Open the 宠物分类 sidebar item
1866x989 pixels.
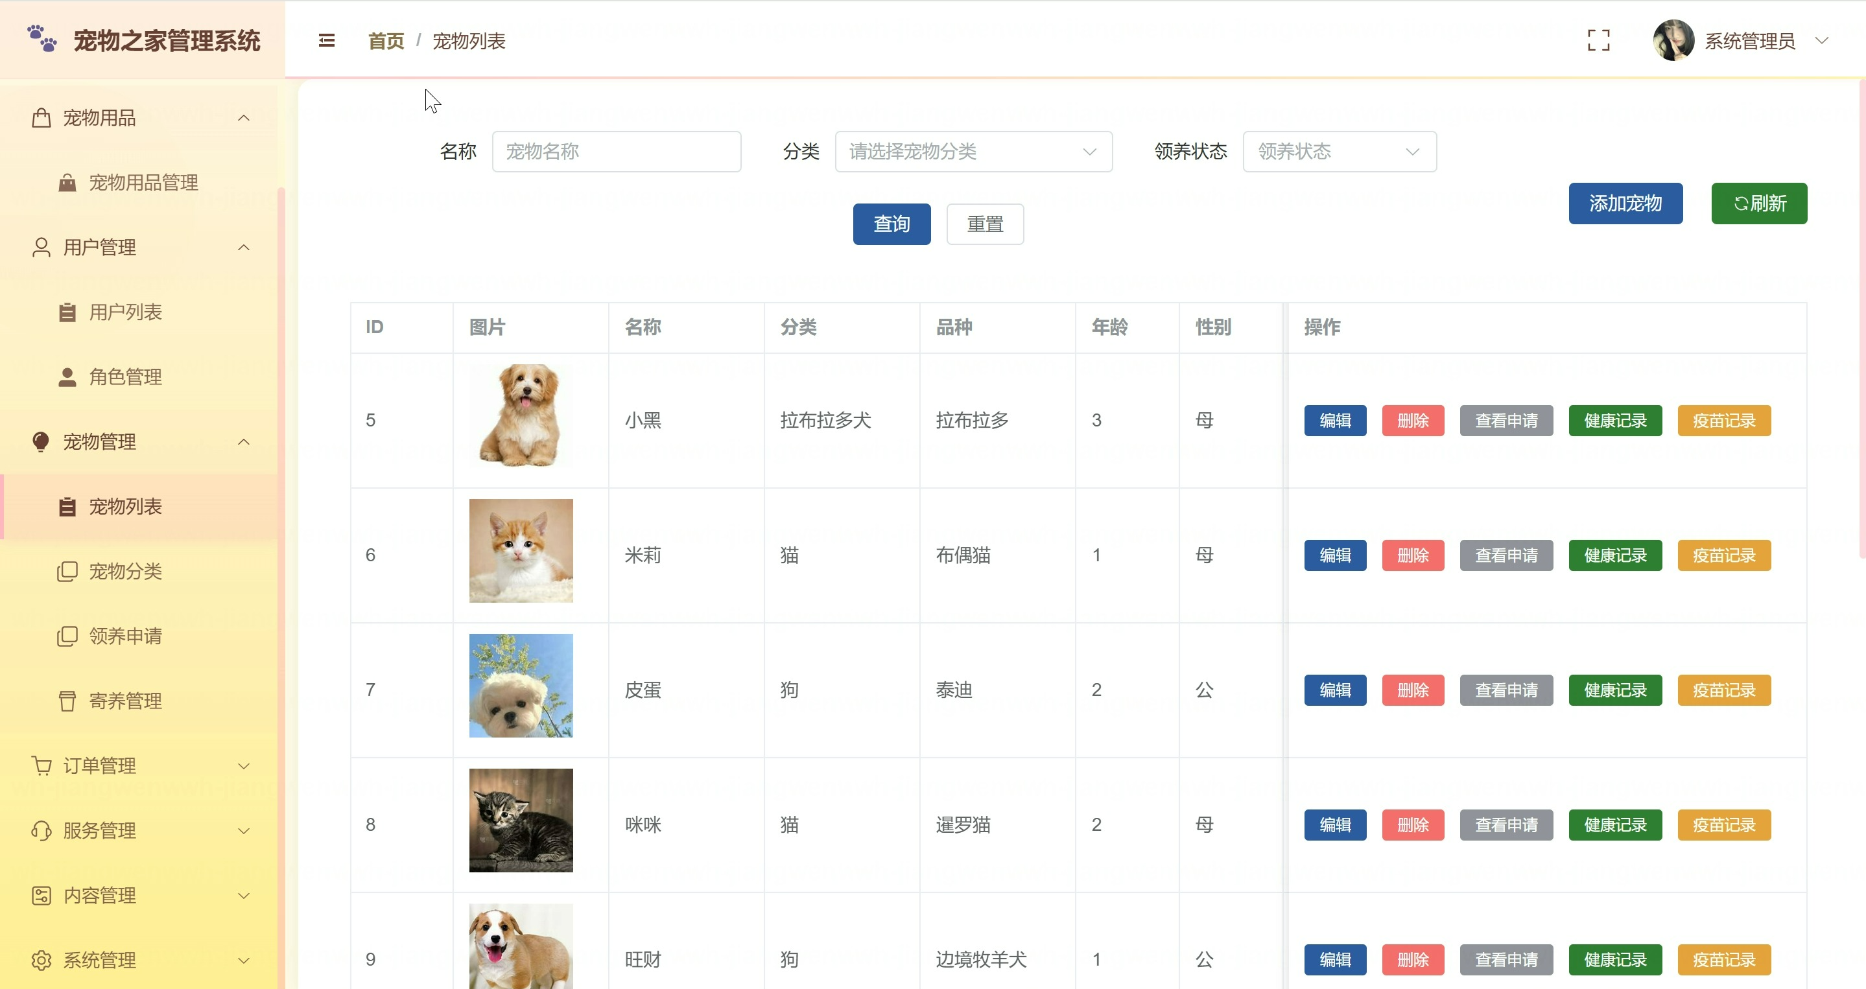125,571
